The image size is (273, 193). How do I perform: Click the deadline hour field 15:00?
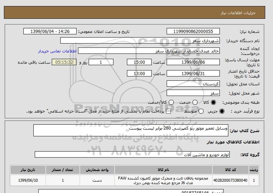coord(139,62)
